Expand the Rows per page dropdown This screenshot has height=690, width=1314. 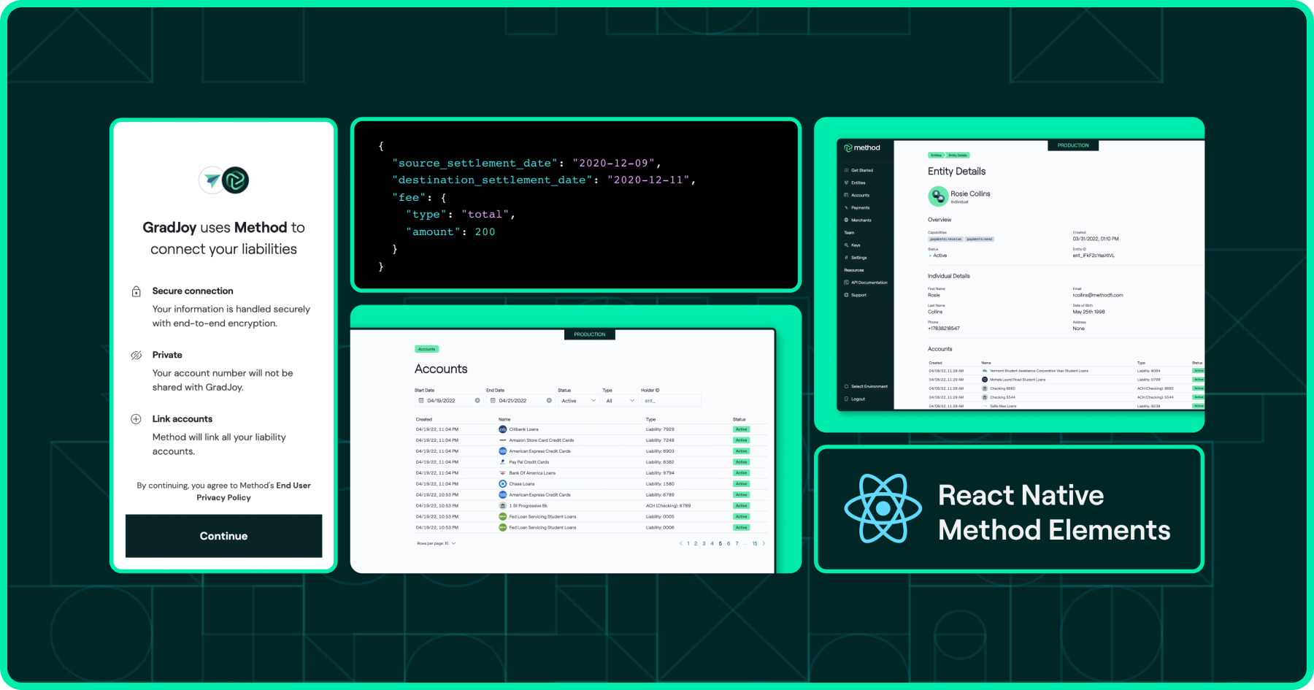[x=437, y=544]
